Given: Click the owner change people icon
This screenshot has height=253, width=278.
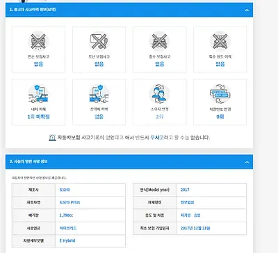Looking at the screenshot, I should (x=159, y=94).
